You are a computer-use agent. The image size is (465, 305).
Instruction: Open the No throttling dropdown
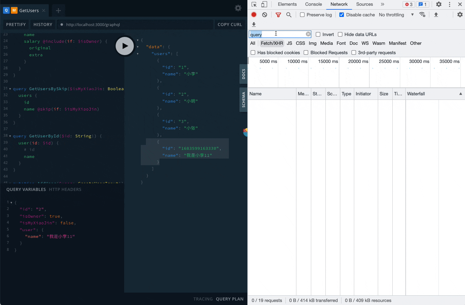pyautogui.click(x=396, y=15)
